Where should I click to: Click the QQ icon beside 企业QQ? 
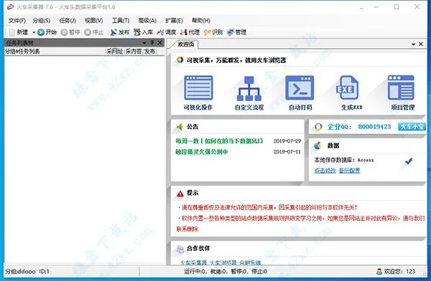point(318,127)
